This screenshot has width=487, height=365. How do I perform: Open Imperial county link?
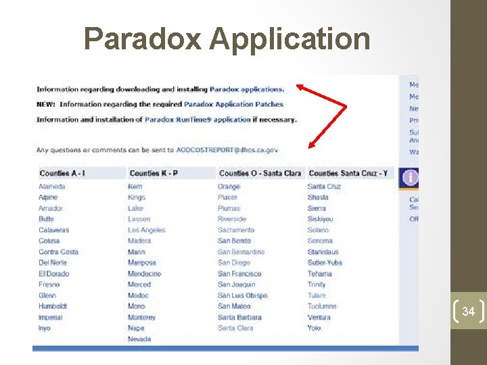click(x=50, y=317)
